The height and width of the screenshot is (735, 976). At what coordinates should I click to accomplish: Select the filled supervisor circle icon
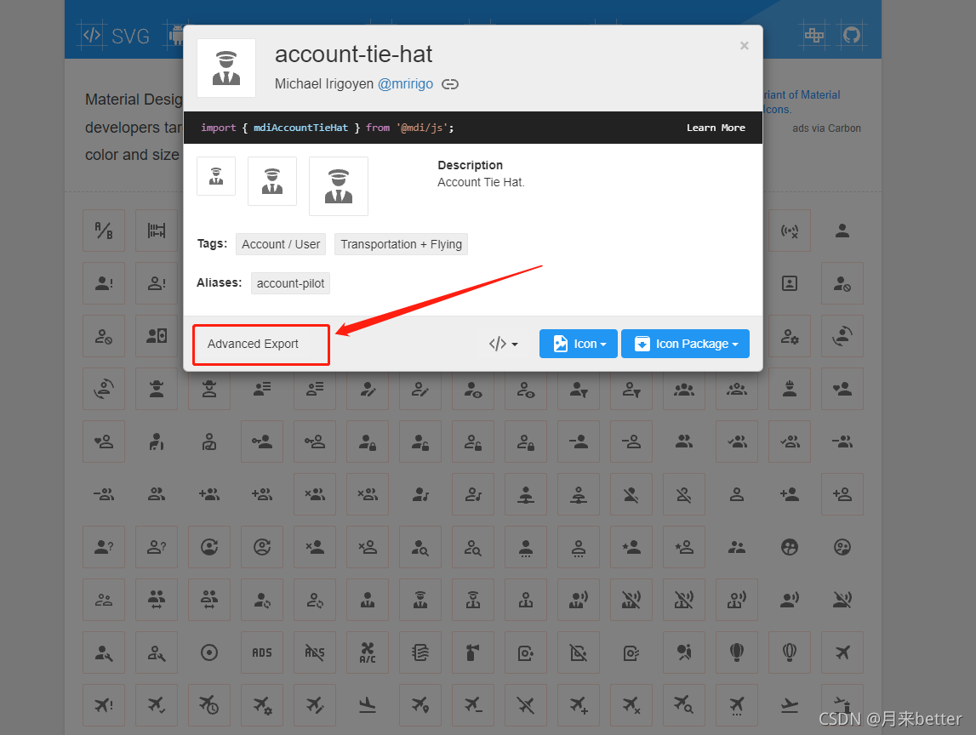point(790,547)
